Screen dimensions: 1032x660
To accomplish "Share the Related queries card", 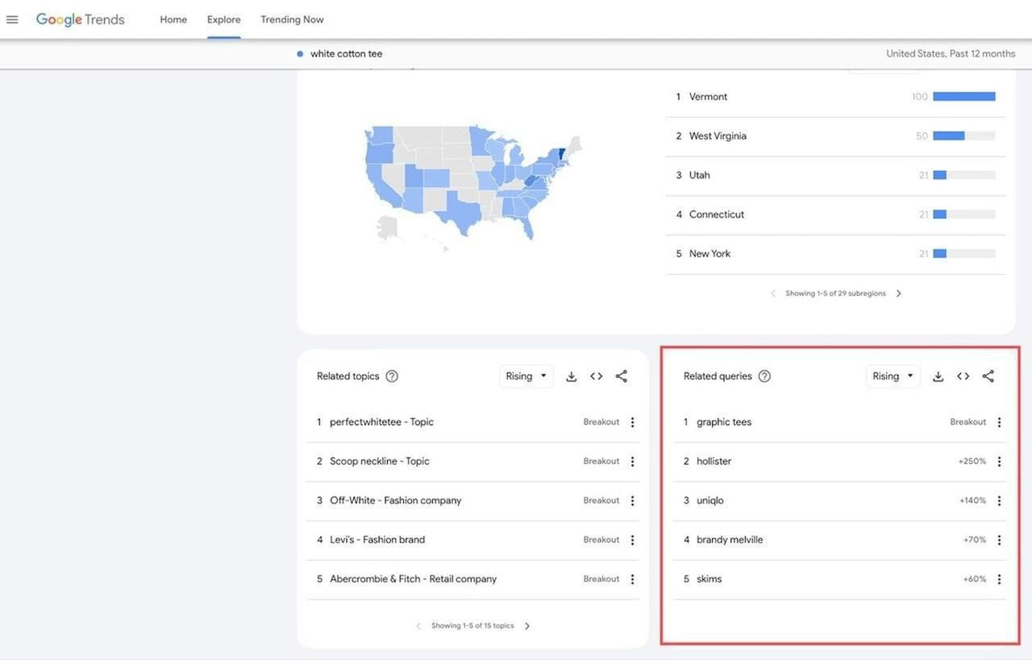I will [988, 376].
